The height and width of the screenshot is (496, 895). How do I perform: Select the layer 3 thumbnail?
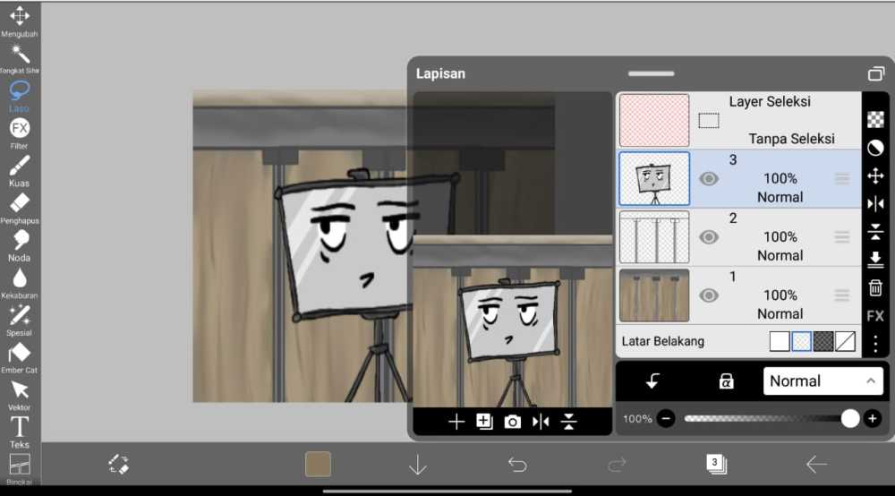pyautogui.click(x=654, y=179)
